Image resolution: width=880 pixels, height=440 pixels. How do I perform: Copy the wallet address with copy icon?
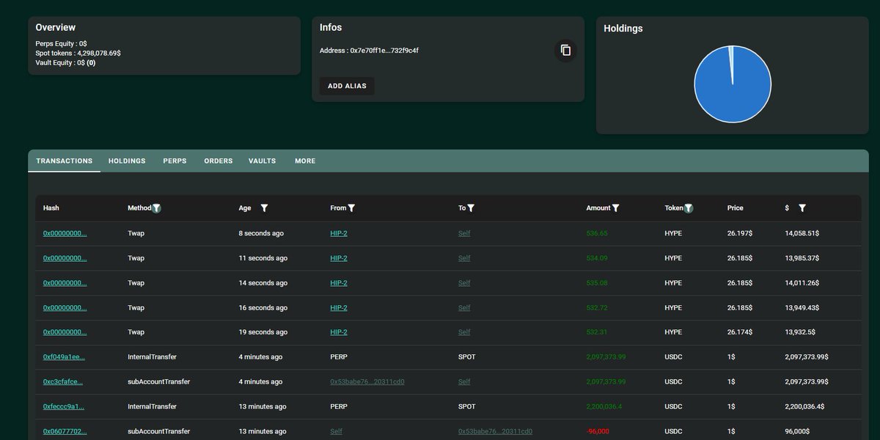tap(565, 51)
